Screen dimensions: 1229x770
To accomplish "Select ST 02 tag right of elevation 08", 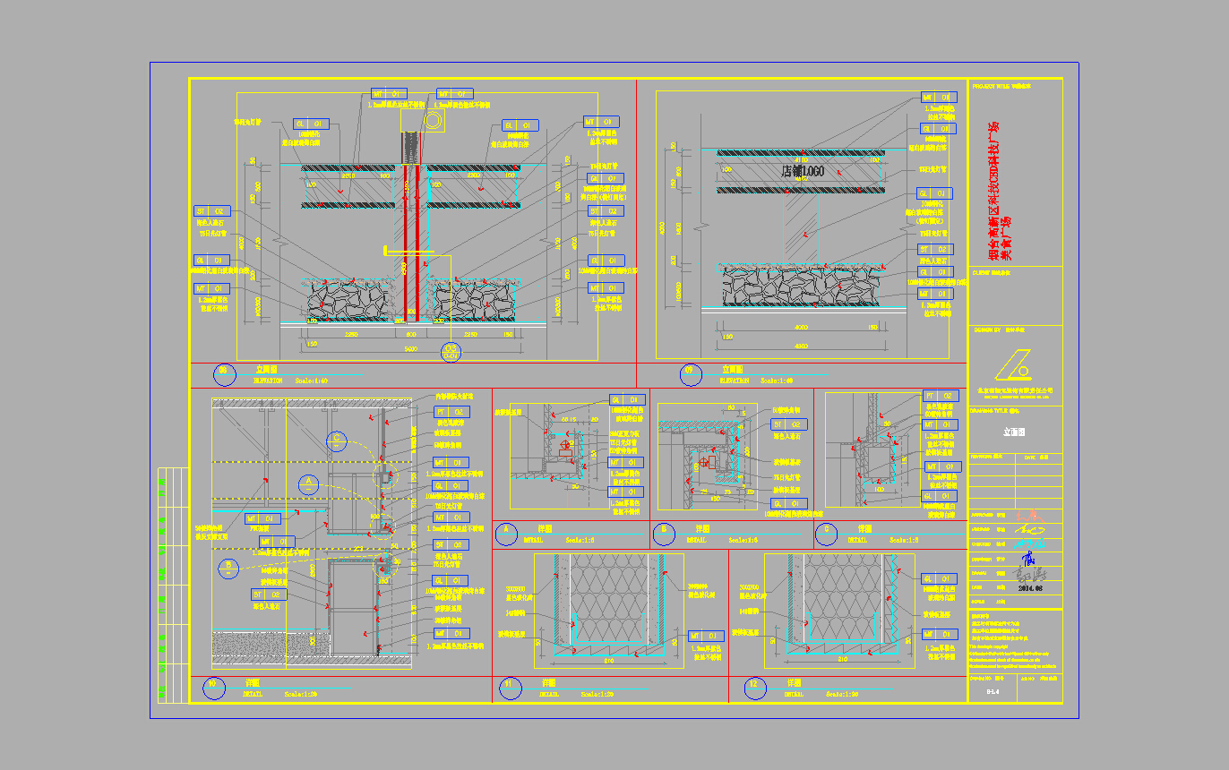I will point(605,210).
